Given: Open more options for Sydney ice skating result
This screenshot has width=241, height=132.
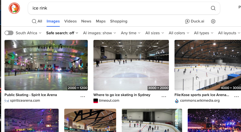Looking at the screenshot, I should (164, 96).
